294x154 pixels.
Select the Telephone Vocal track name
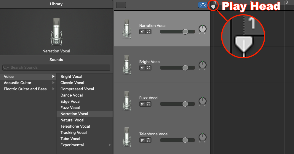pos(154,134)
